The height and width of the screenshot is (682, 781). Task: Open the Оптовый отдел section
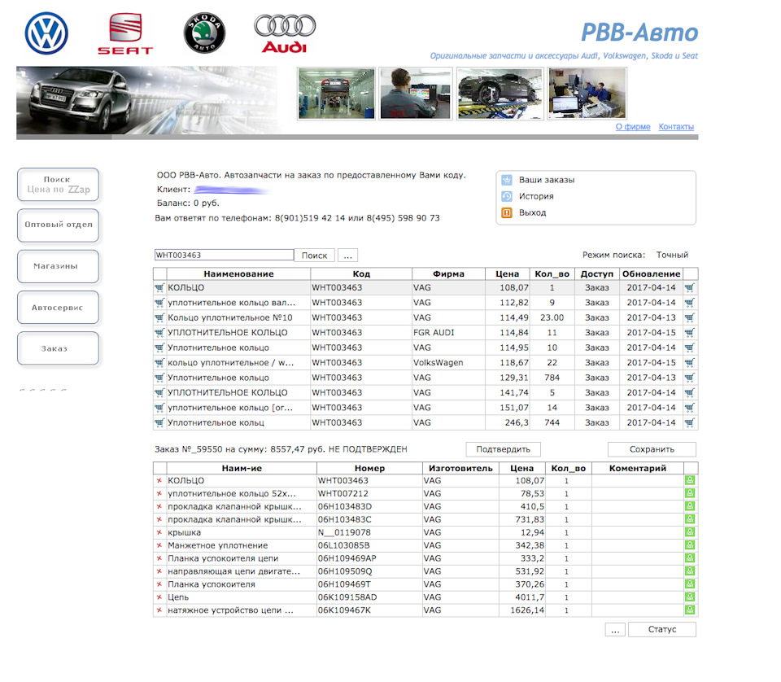pos(59,225)
